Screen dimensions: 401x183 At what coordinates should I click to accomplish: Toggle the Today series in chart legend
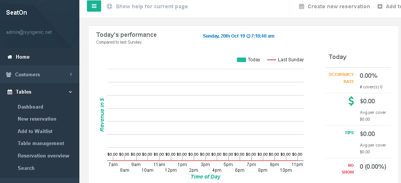pos(254,60)
